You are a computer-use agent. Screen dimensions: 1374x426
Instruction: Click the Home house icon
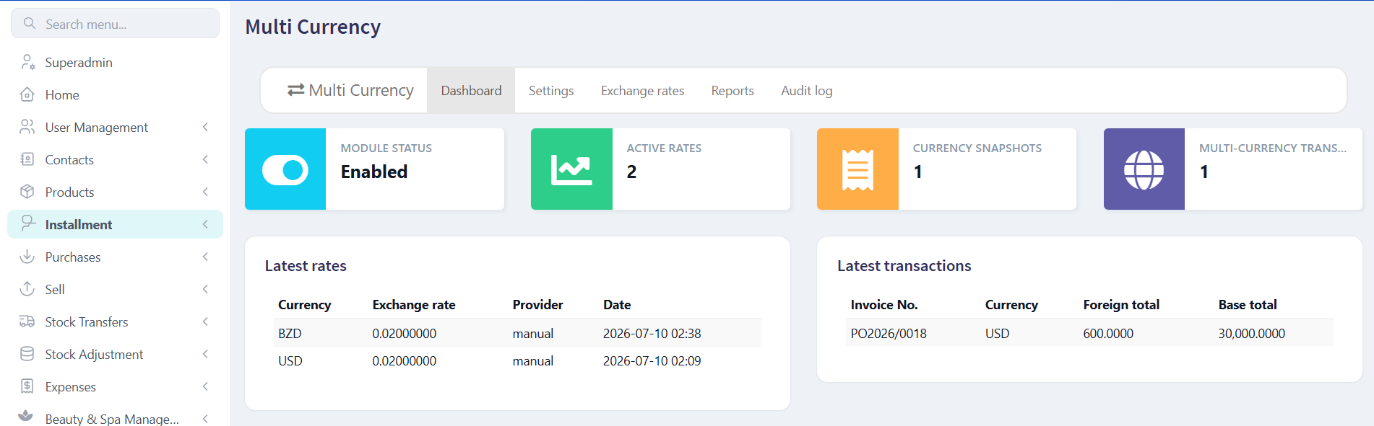27,94
